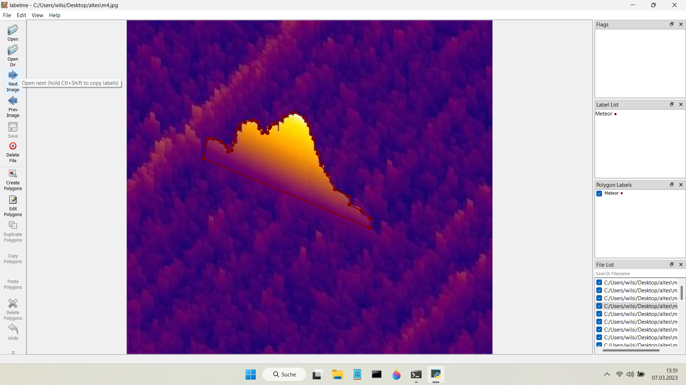This screenshot has width=686, height=385.
Task: Open the File menu
Action: [7, 15]
